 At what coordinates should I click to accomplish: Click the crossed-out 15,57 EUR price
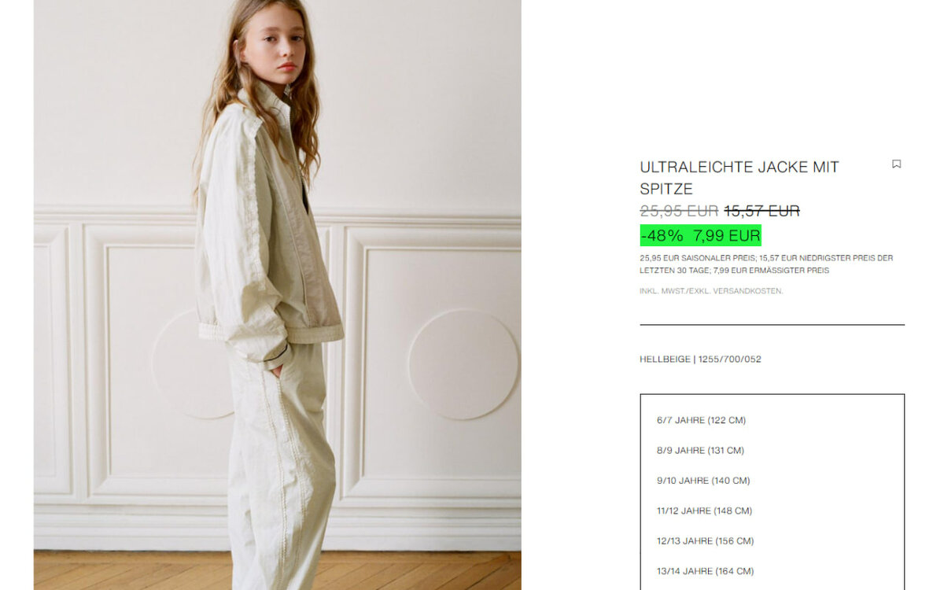(761, 211)
